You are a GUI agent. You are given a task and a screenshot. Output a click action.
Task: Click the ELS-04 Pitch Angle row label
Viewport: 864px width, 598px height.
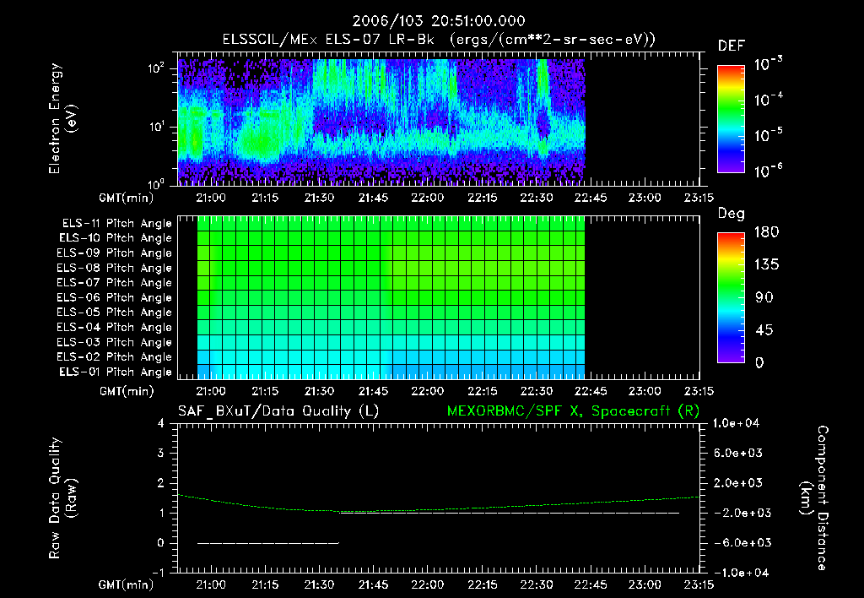point(115,328)
